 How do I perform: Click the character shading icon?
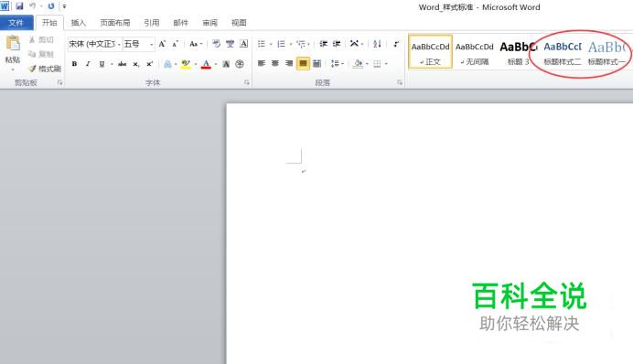pyautogui.click(x=226, y=64)
